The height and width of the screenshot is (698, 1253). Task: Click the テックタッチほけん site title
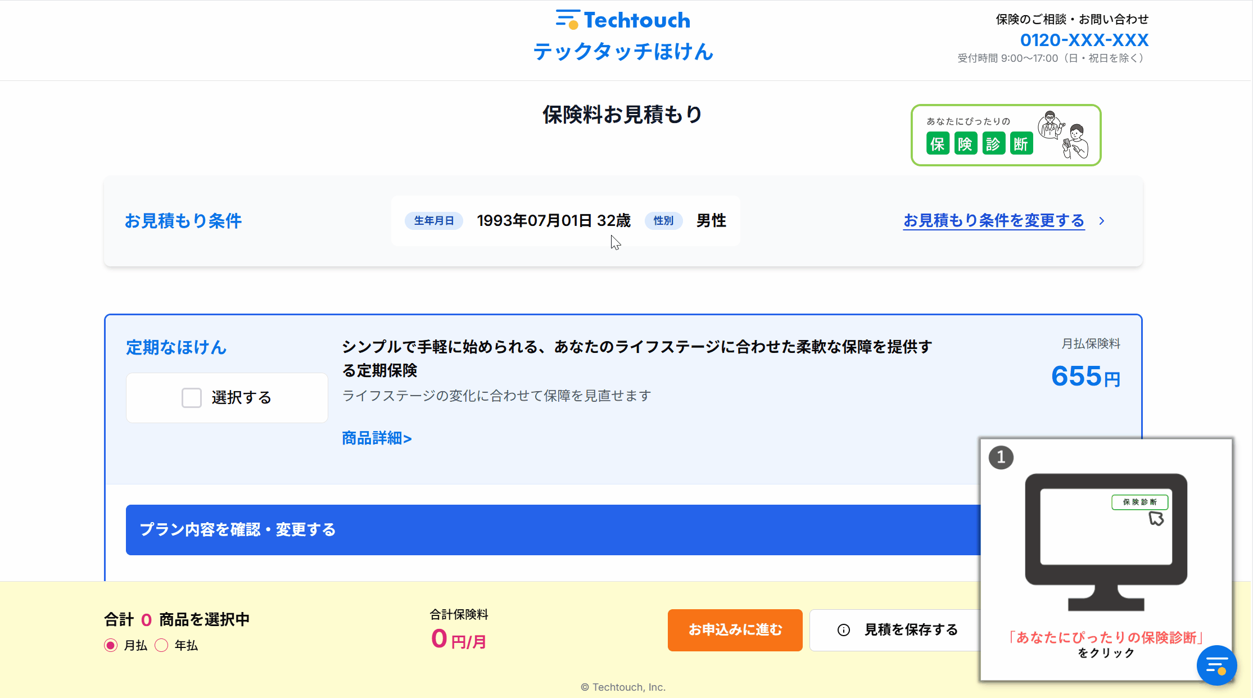pyautogui.click(x=623, y=52)
